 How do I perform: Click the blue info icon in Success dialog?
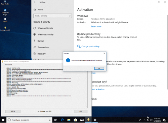68,60
